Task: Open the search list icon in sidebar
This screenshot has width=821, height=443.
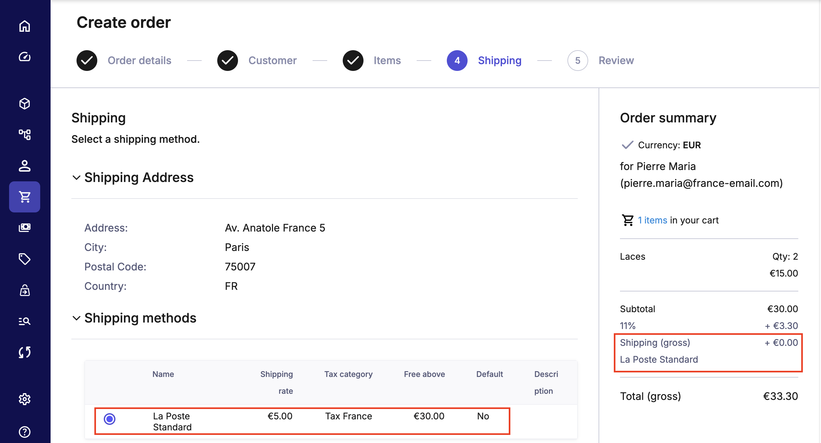Action: (25, 321)
